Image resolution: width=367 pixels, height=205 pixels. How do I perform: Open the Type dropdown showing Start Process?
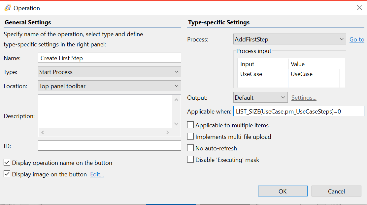point(110,72)
